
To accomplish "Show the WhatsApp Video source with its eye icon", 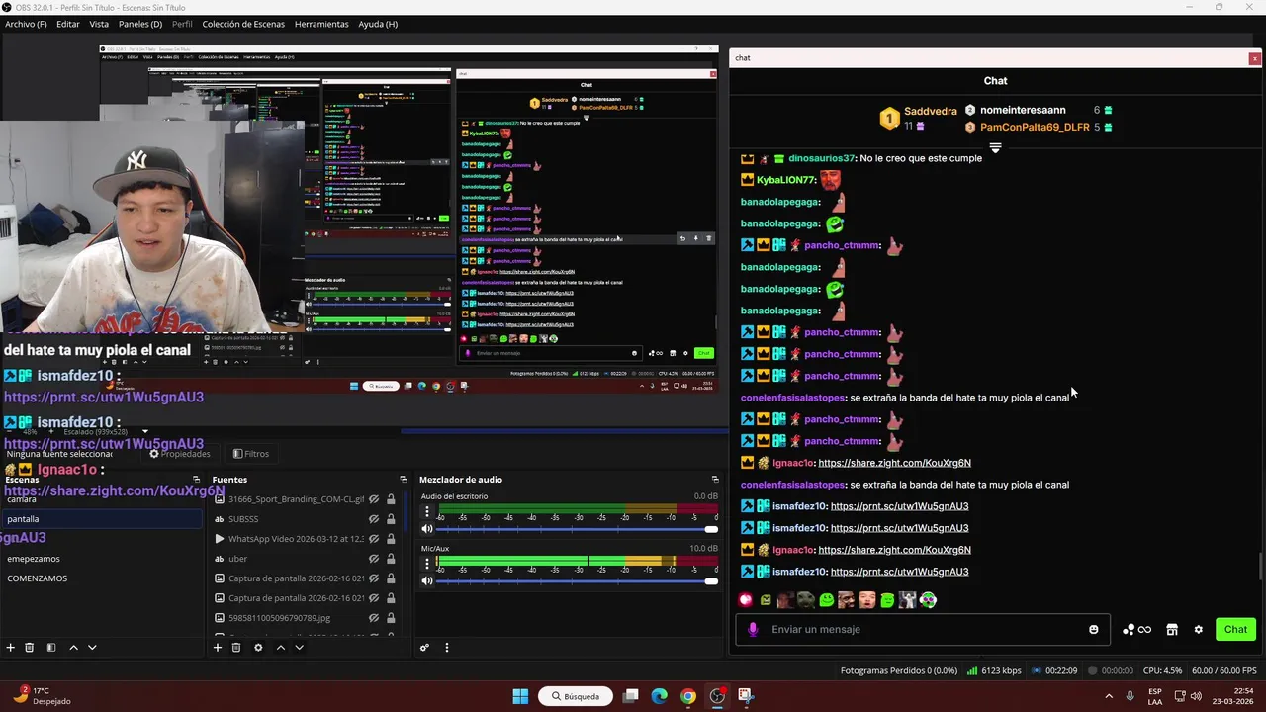I will 374,539.
